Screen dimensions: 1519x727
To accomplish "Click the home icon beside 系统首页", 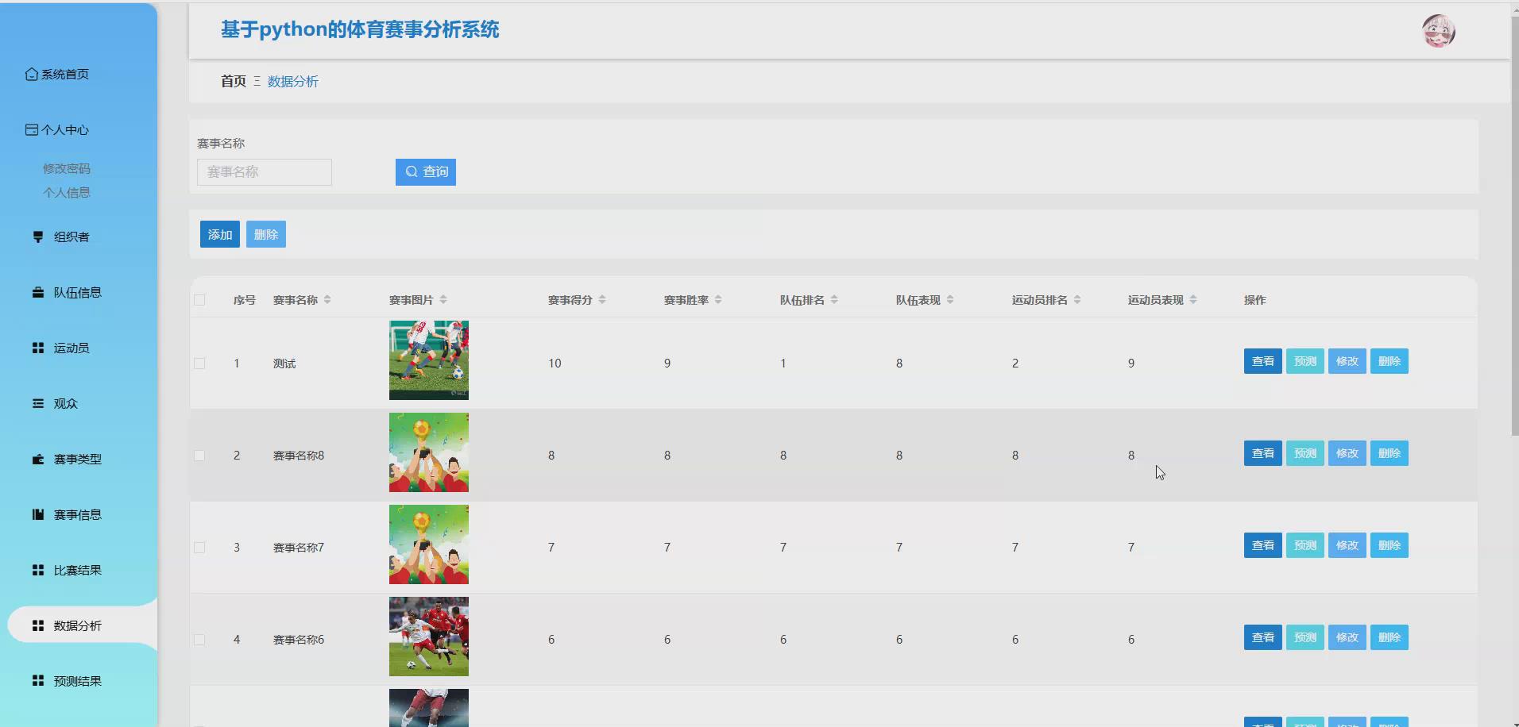I will tap(32, 74).
